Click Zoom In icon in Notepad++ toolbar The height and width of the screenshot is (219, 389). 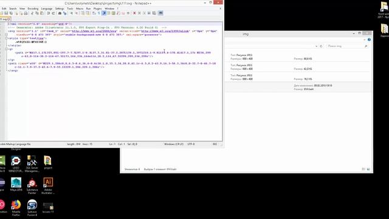point(71,13)
